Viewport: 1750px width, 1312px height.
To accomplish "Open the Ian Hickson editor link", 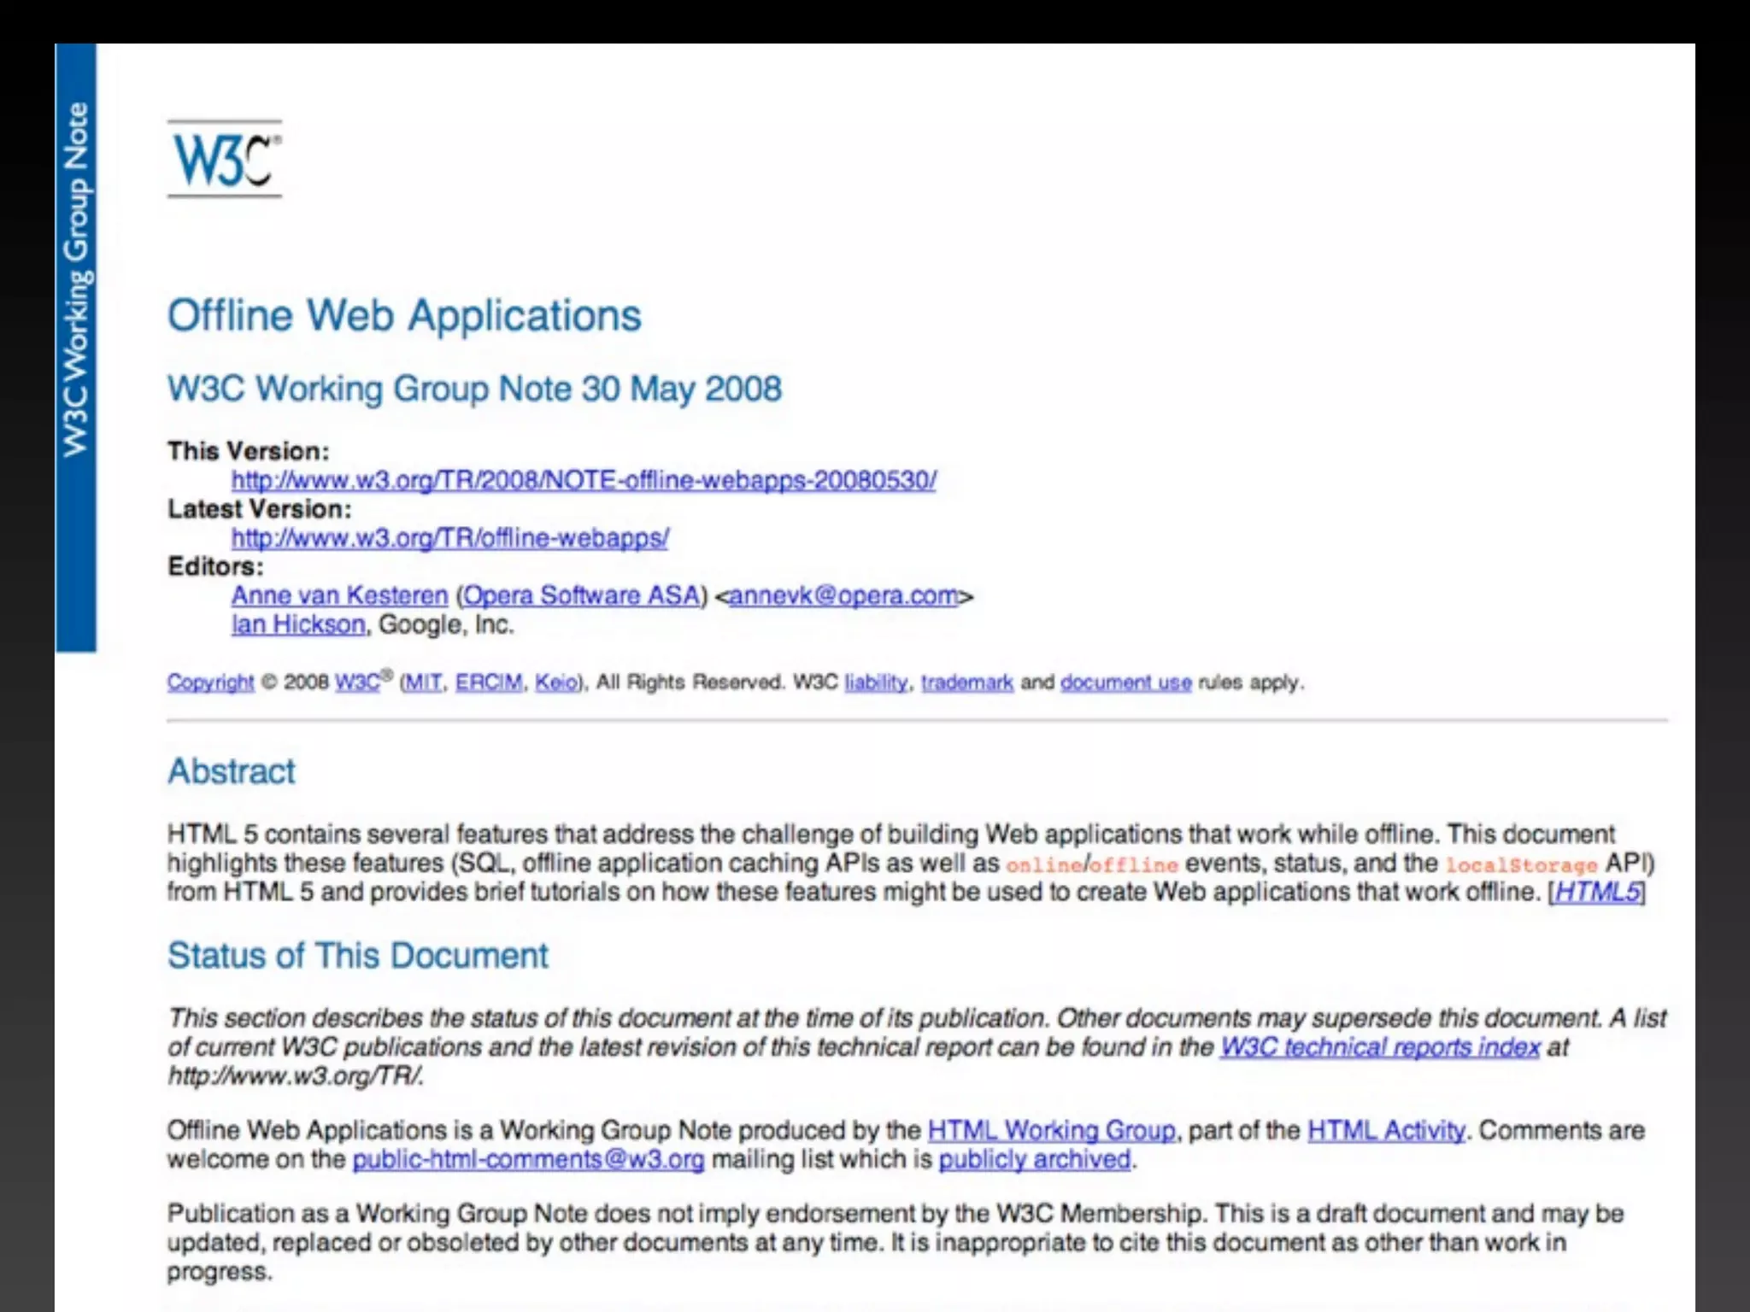I will pos(298,624).
